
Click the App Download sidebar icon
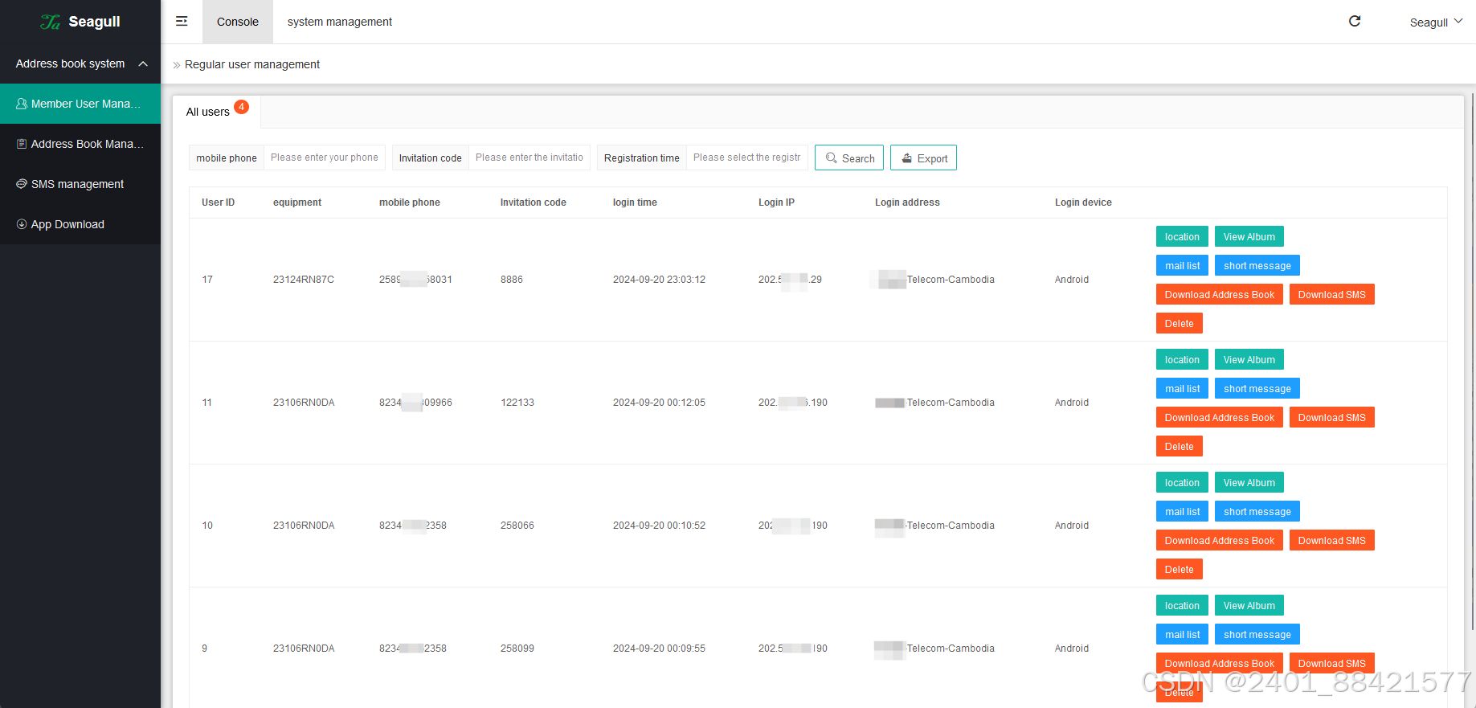tap(22, 224)
